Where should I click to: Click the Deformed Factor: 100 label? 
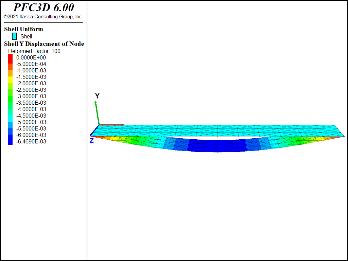click(34, 51)
